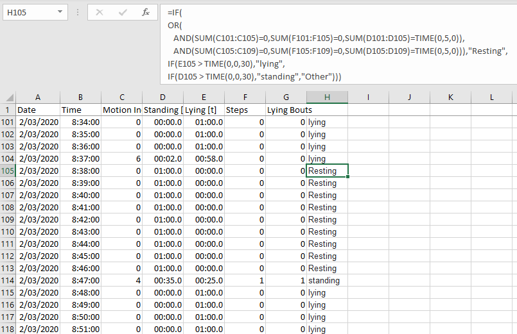Select date cell in row 101
Image resolution: width=517 pixels, height=334 pixels.
(38, 122)
